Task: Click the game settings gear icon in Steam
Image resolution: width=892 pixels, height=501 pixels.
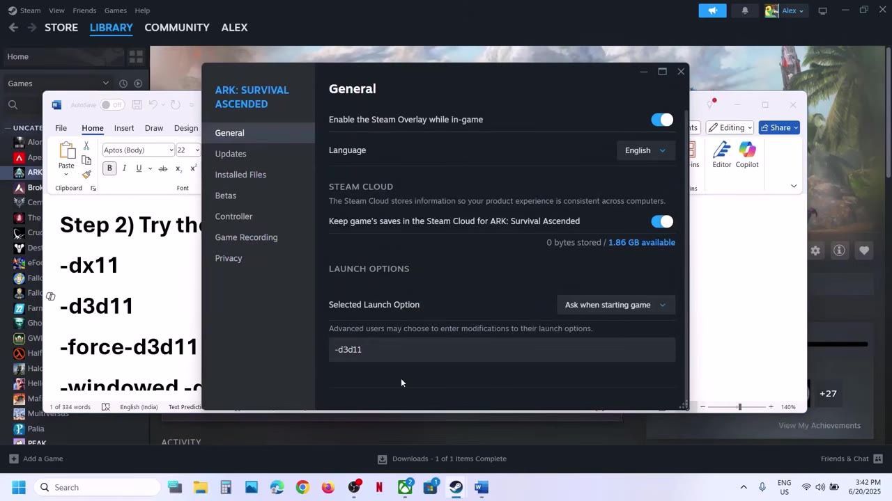Action: point(815,250)
